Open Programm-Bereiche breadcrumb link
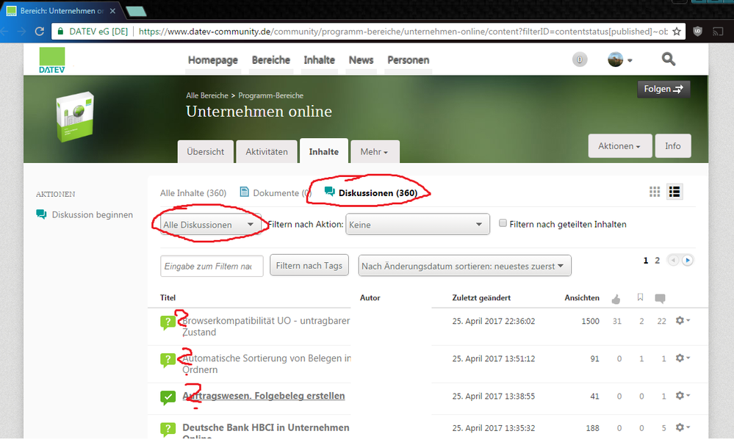Image resolution: width=734 pixels, height=445 pixels. point(270,95)
